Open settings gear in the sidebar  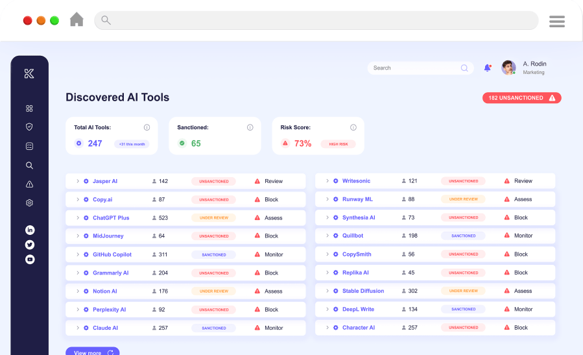(29, 203)
